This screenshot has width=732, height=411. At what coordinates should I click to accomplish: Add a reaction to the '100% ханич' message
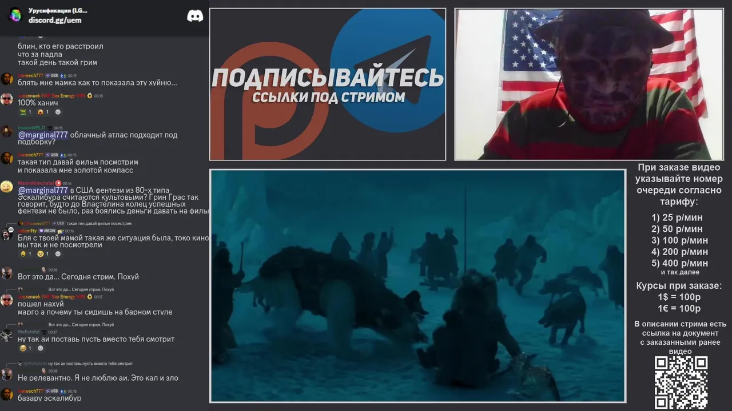[x=57, y=112]
